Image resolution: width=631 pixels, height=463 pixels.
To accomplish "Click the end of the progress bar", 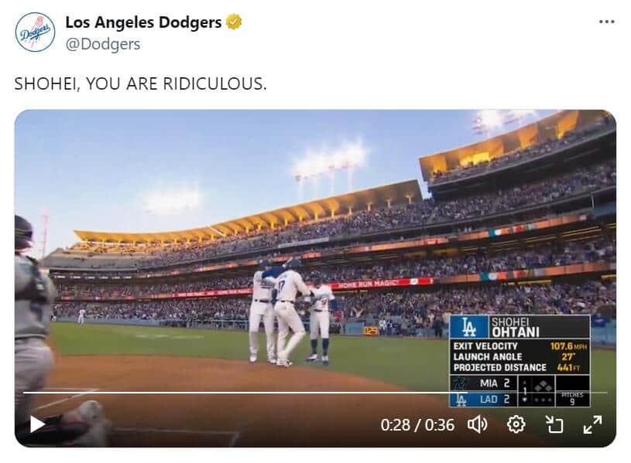I will tap(605, 392).
